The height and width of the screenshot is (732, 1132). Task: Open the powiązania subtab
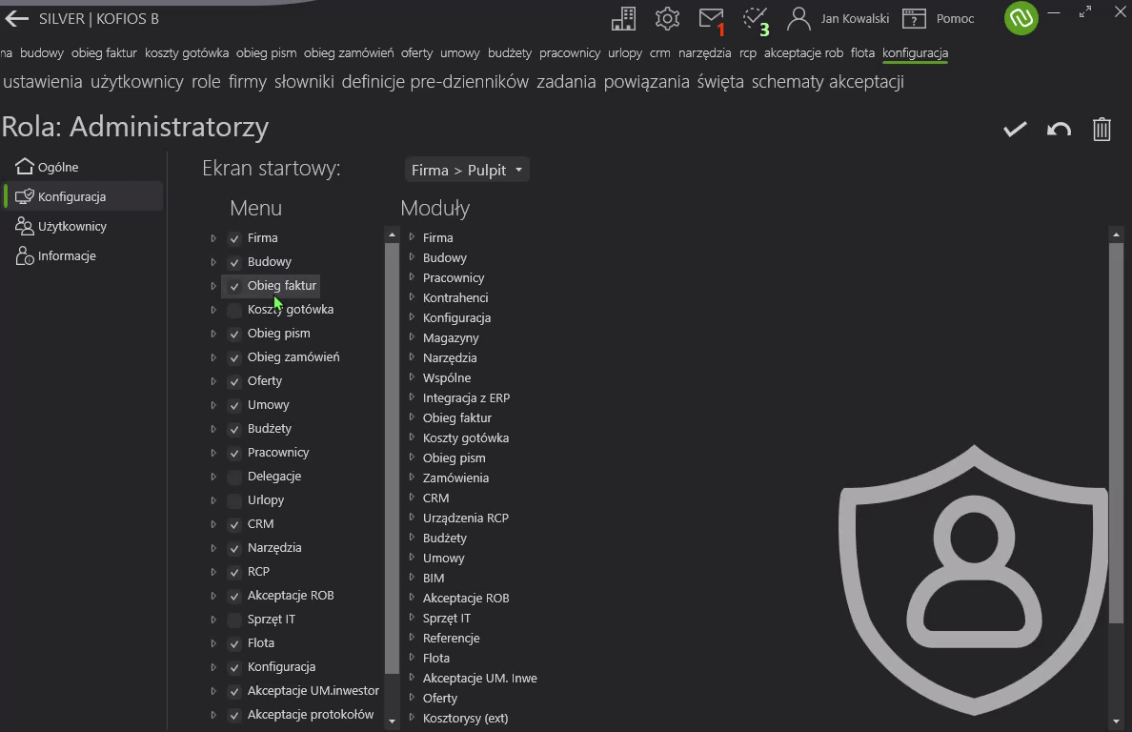[x=646, y=82]
